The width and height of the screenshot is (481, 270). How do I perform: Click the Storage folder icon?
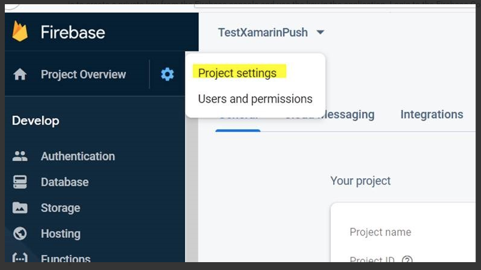[x=20, y=208]
